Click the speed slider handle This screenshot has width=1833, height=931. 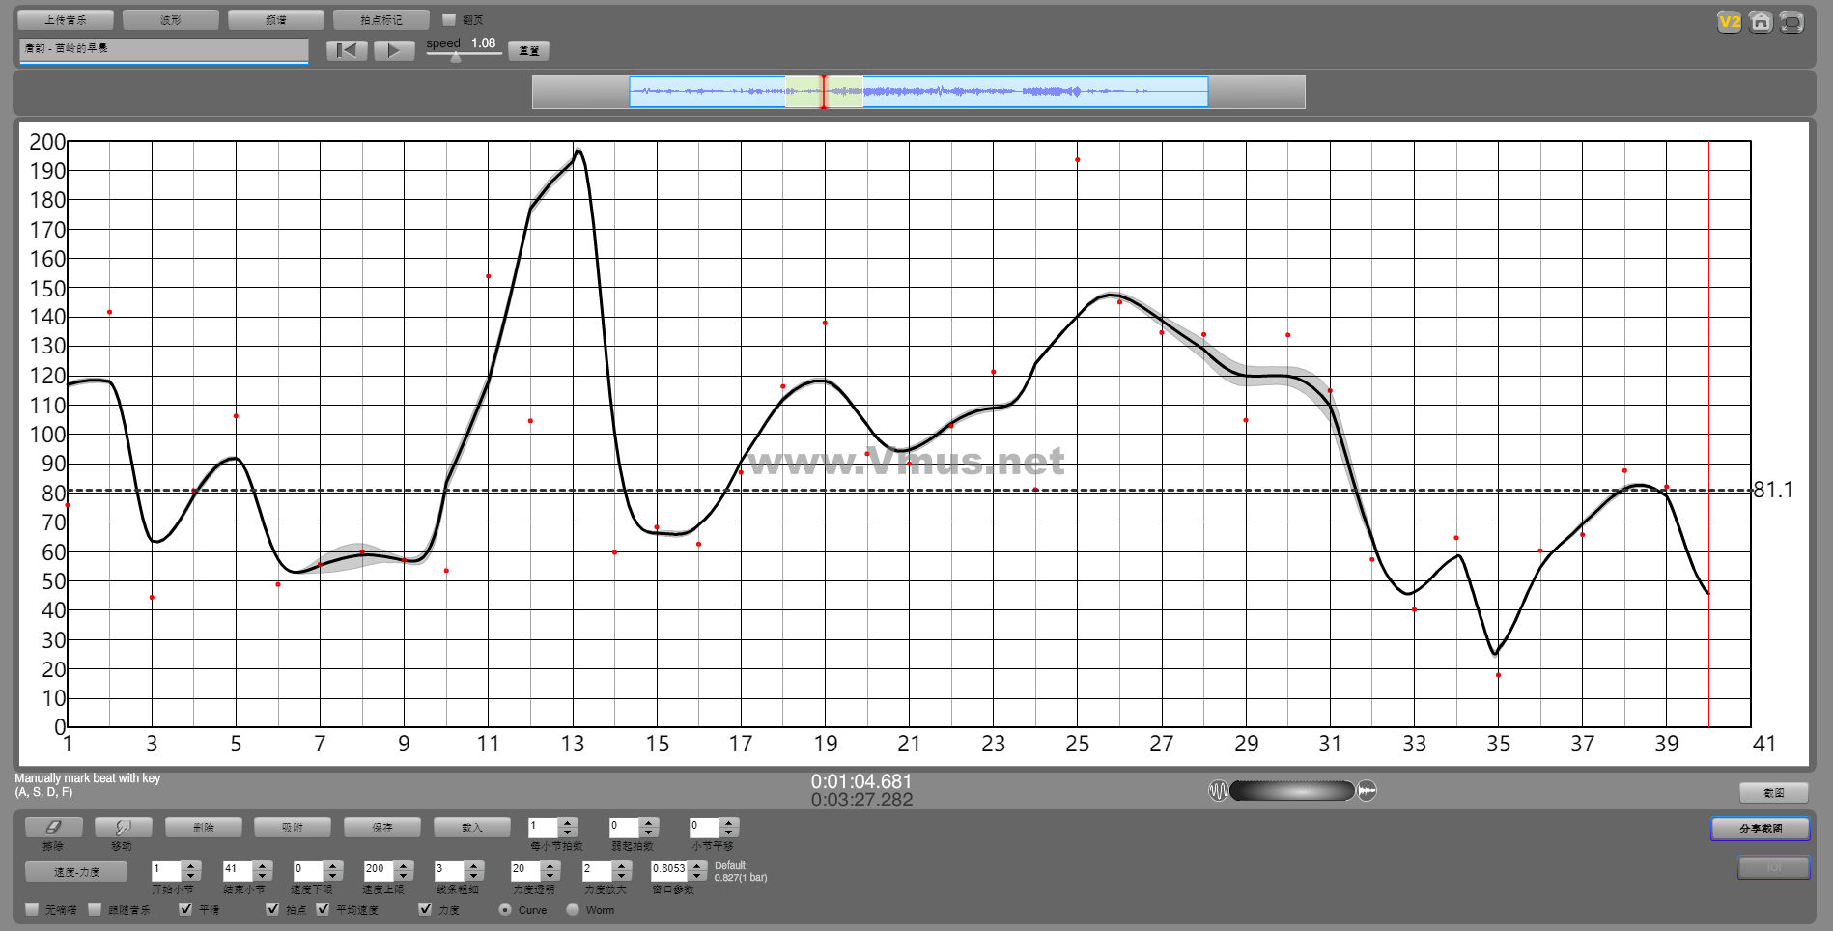[456, 57]
